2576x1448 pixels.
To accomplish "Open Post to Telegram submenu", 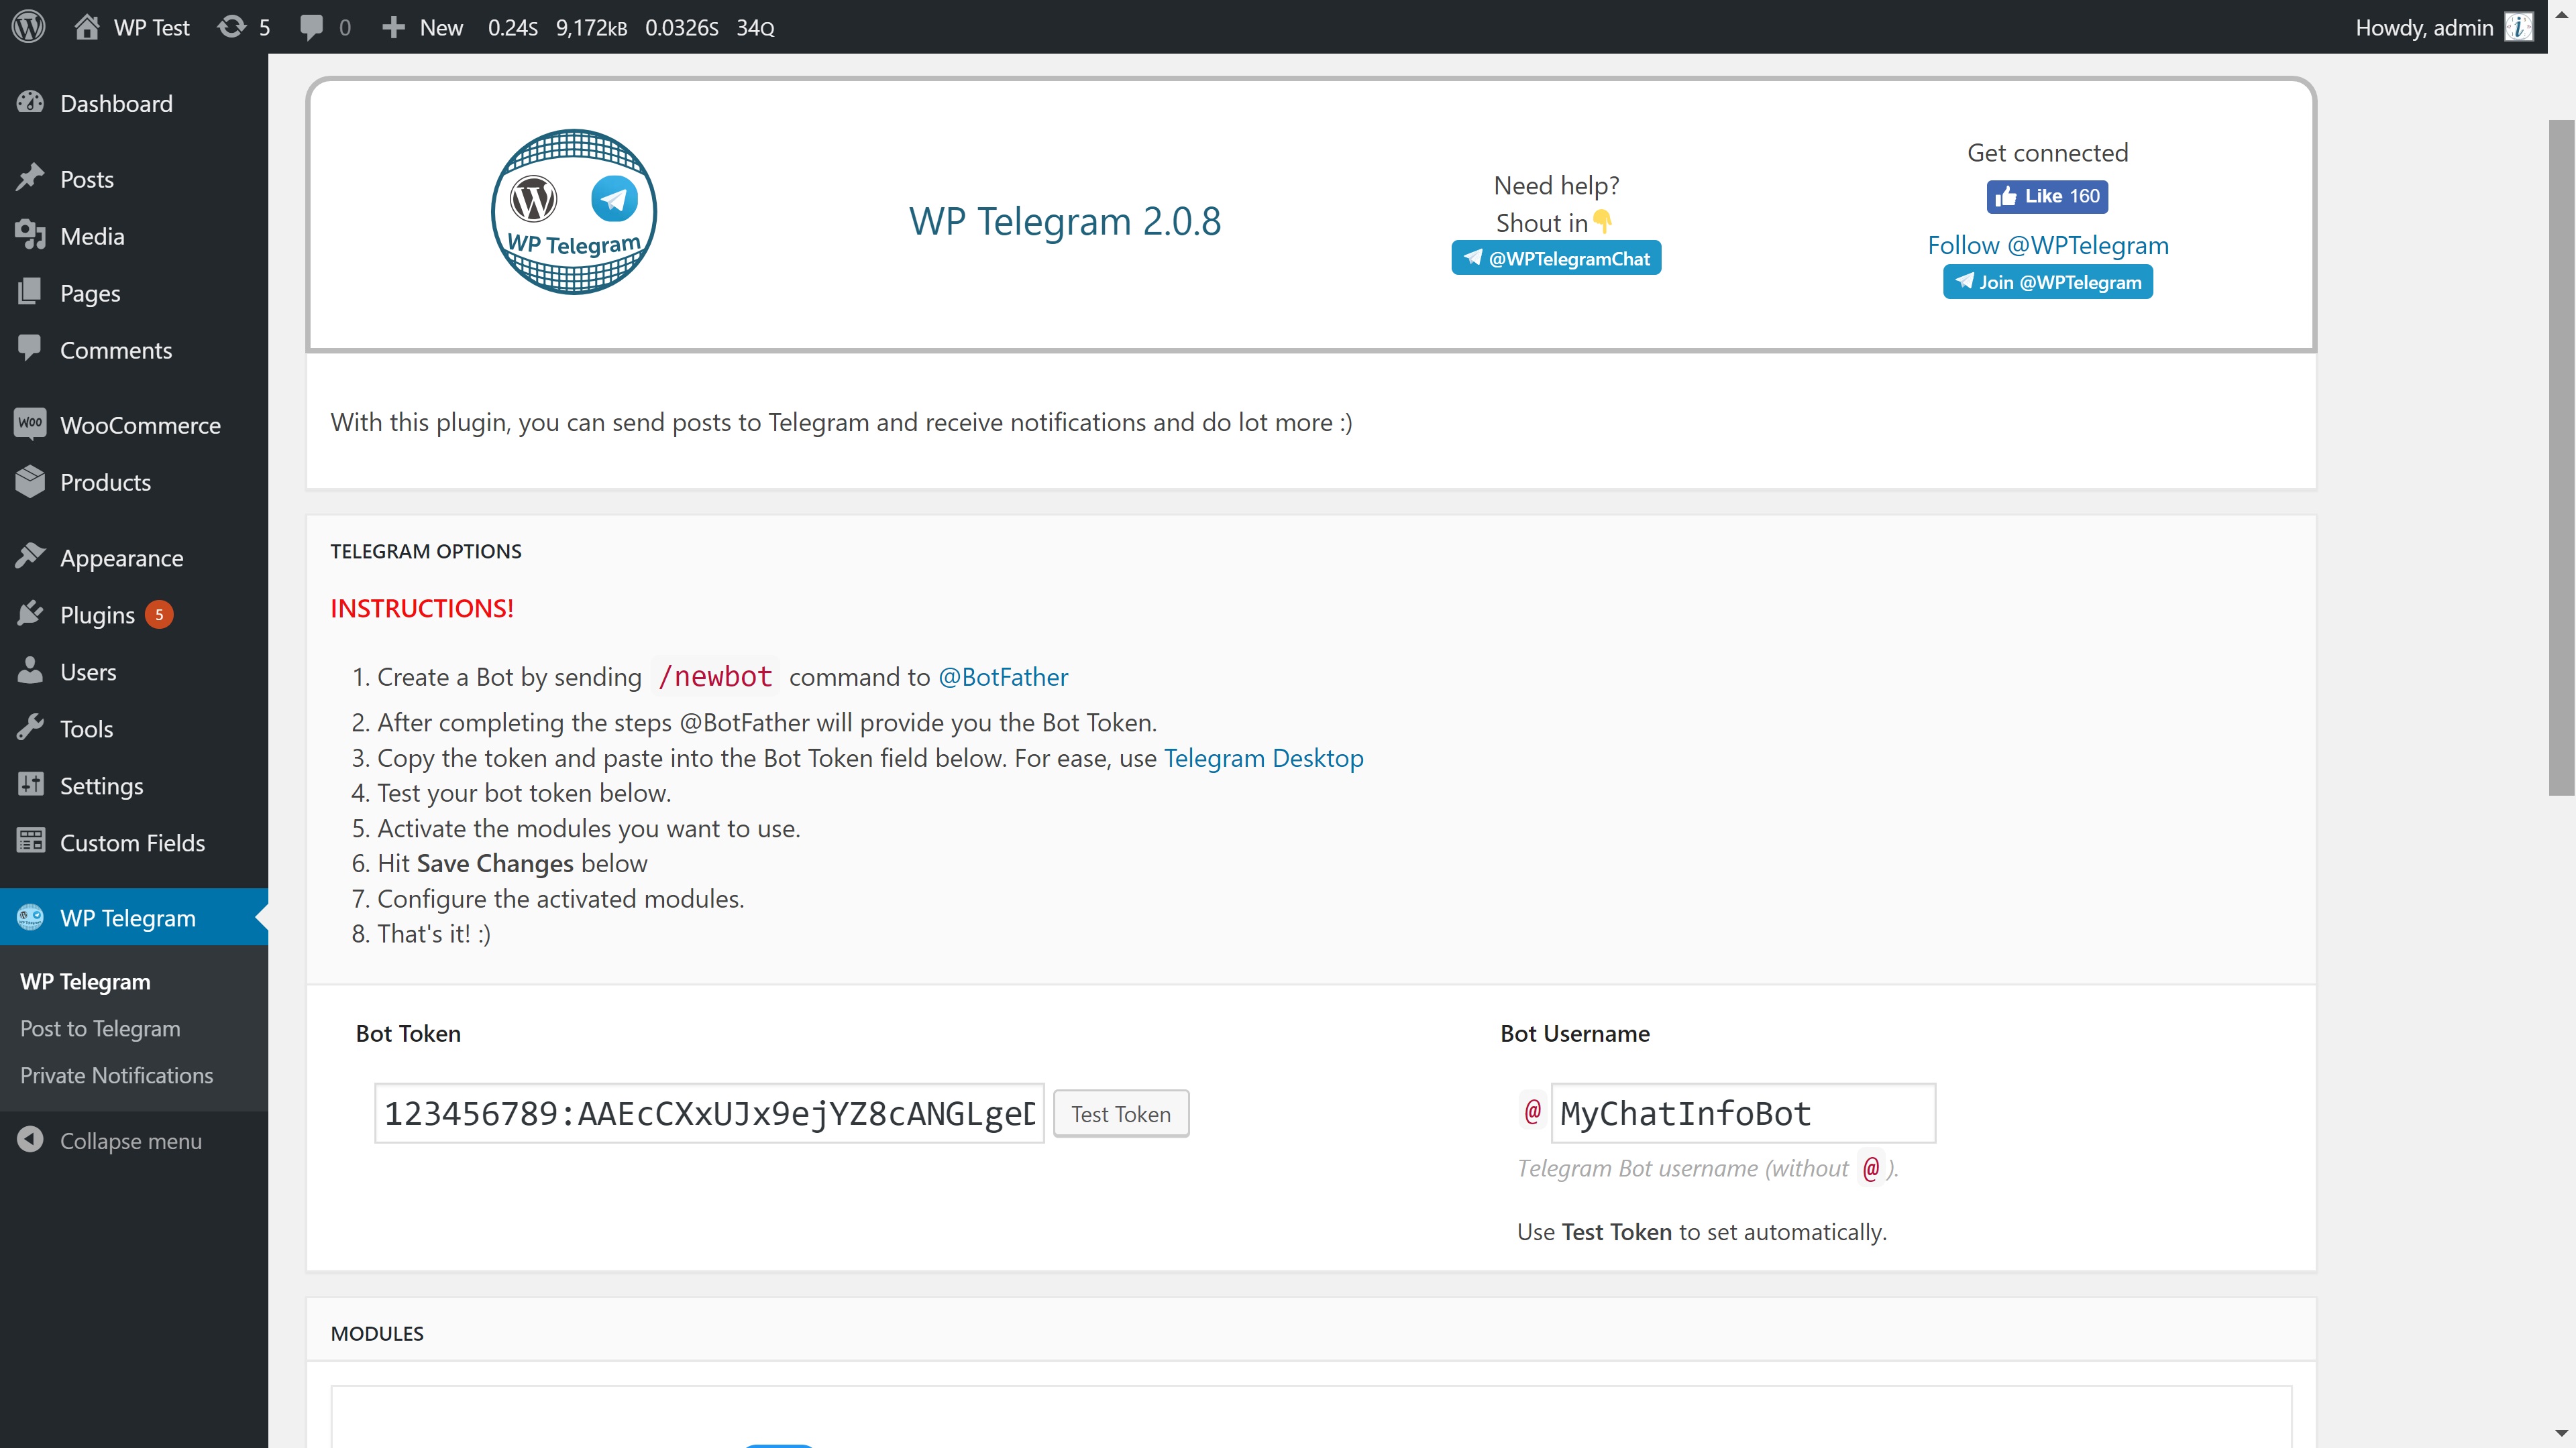I will [x=100, y=1028].
